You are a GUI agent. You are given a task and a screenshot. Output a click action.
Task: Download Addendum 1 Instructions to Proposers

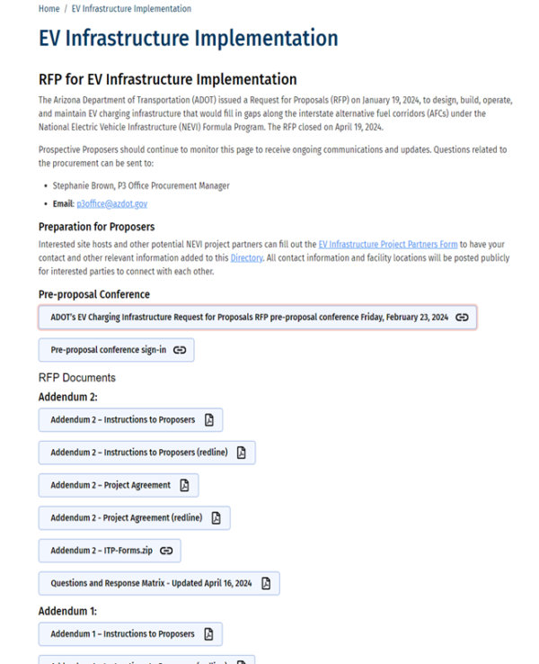click(122, 634)
